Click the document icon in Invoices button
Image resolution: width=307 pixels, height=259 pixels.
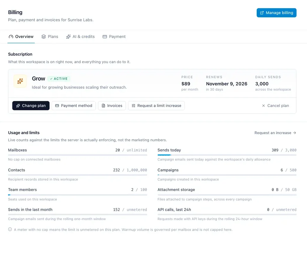pos(104,106)
